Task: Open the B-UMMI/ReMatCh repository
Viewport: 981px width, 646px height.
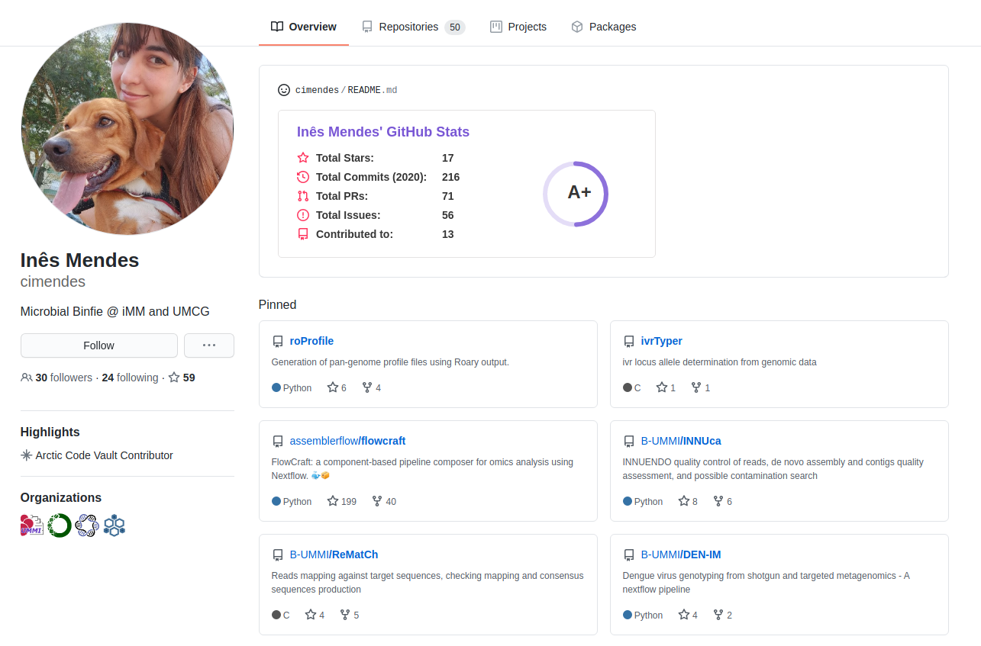Action: pyautogui.click(x=334, y=554)
